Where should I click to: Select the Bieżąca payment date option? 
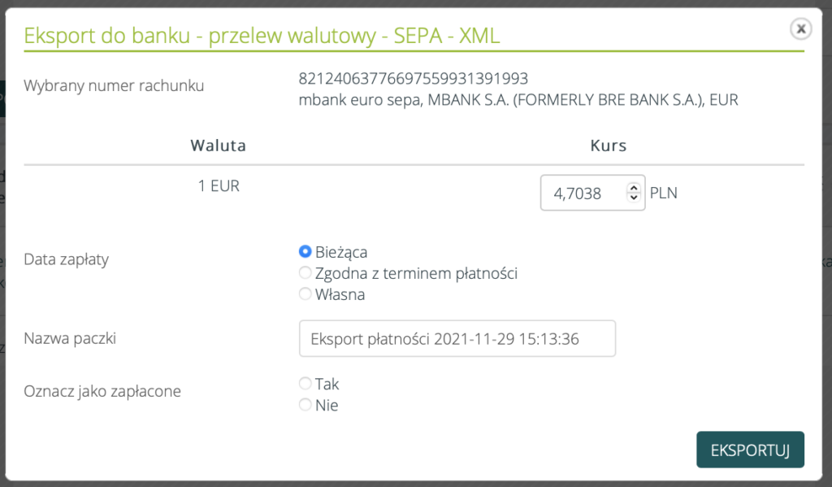[305, 252]
